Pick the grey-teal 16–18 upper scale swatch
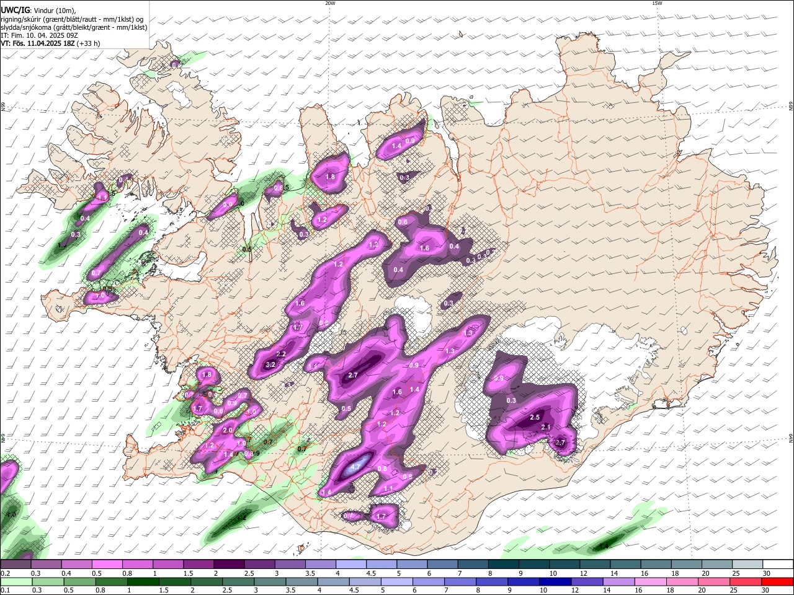The image size is (794, 595). pos(657,564)
